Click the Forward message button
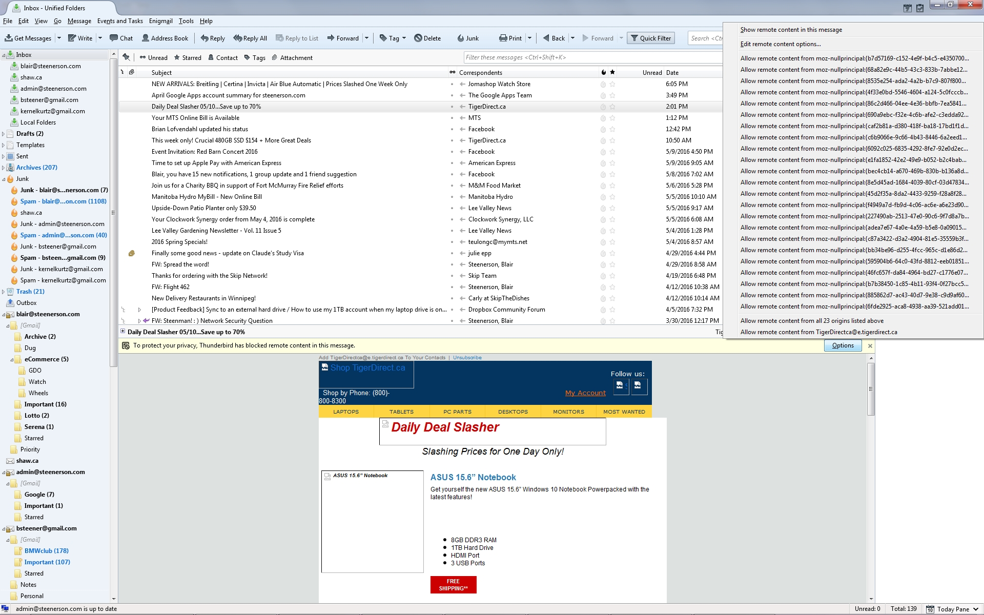 tap(343, 38)
